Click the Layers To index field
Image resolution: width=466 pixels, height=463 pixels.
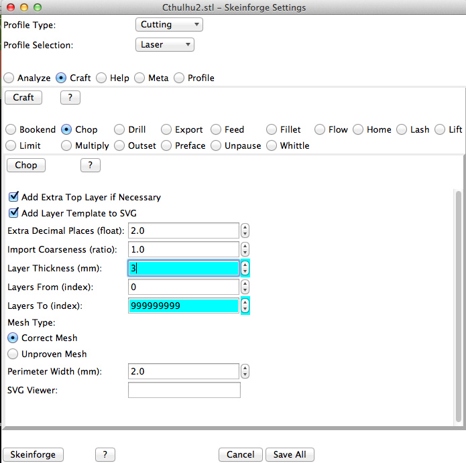click(184, 306)
